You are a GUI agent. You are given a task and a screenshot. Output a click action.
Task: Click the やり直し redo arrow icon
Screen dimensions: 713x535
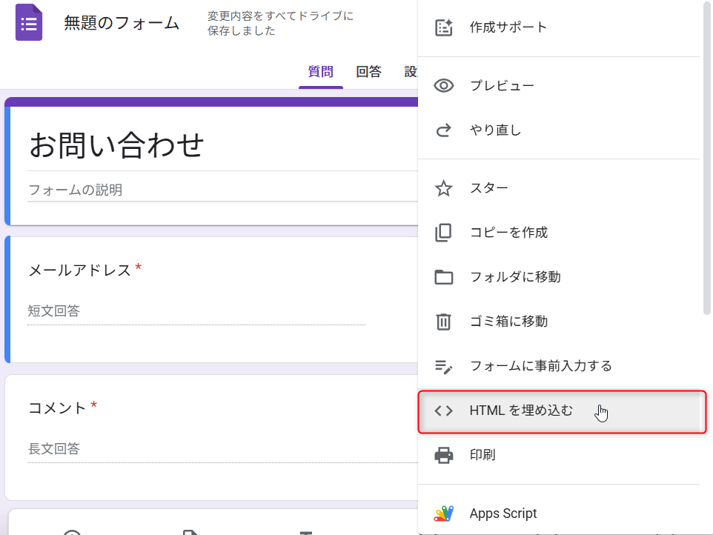(x=444, y=130)
